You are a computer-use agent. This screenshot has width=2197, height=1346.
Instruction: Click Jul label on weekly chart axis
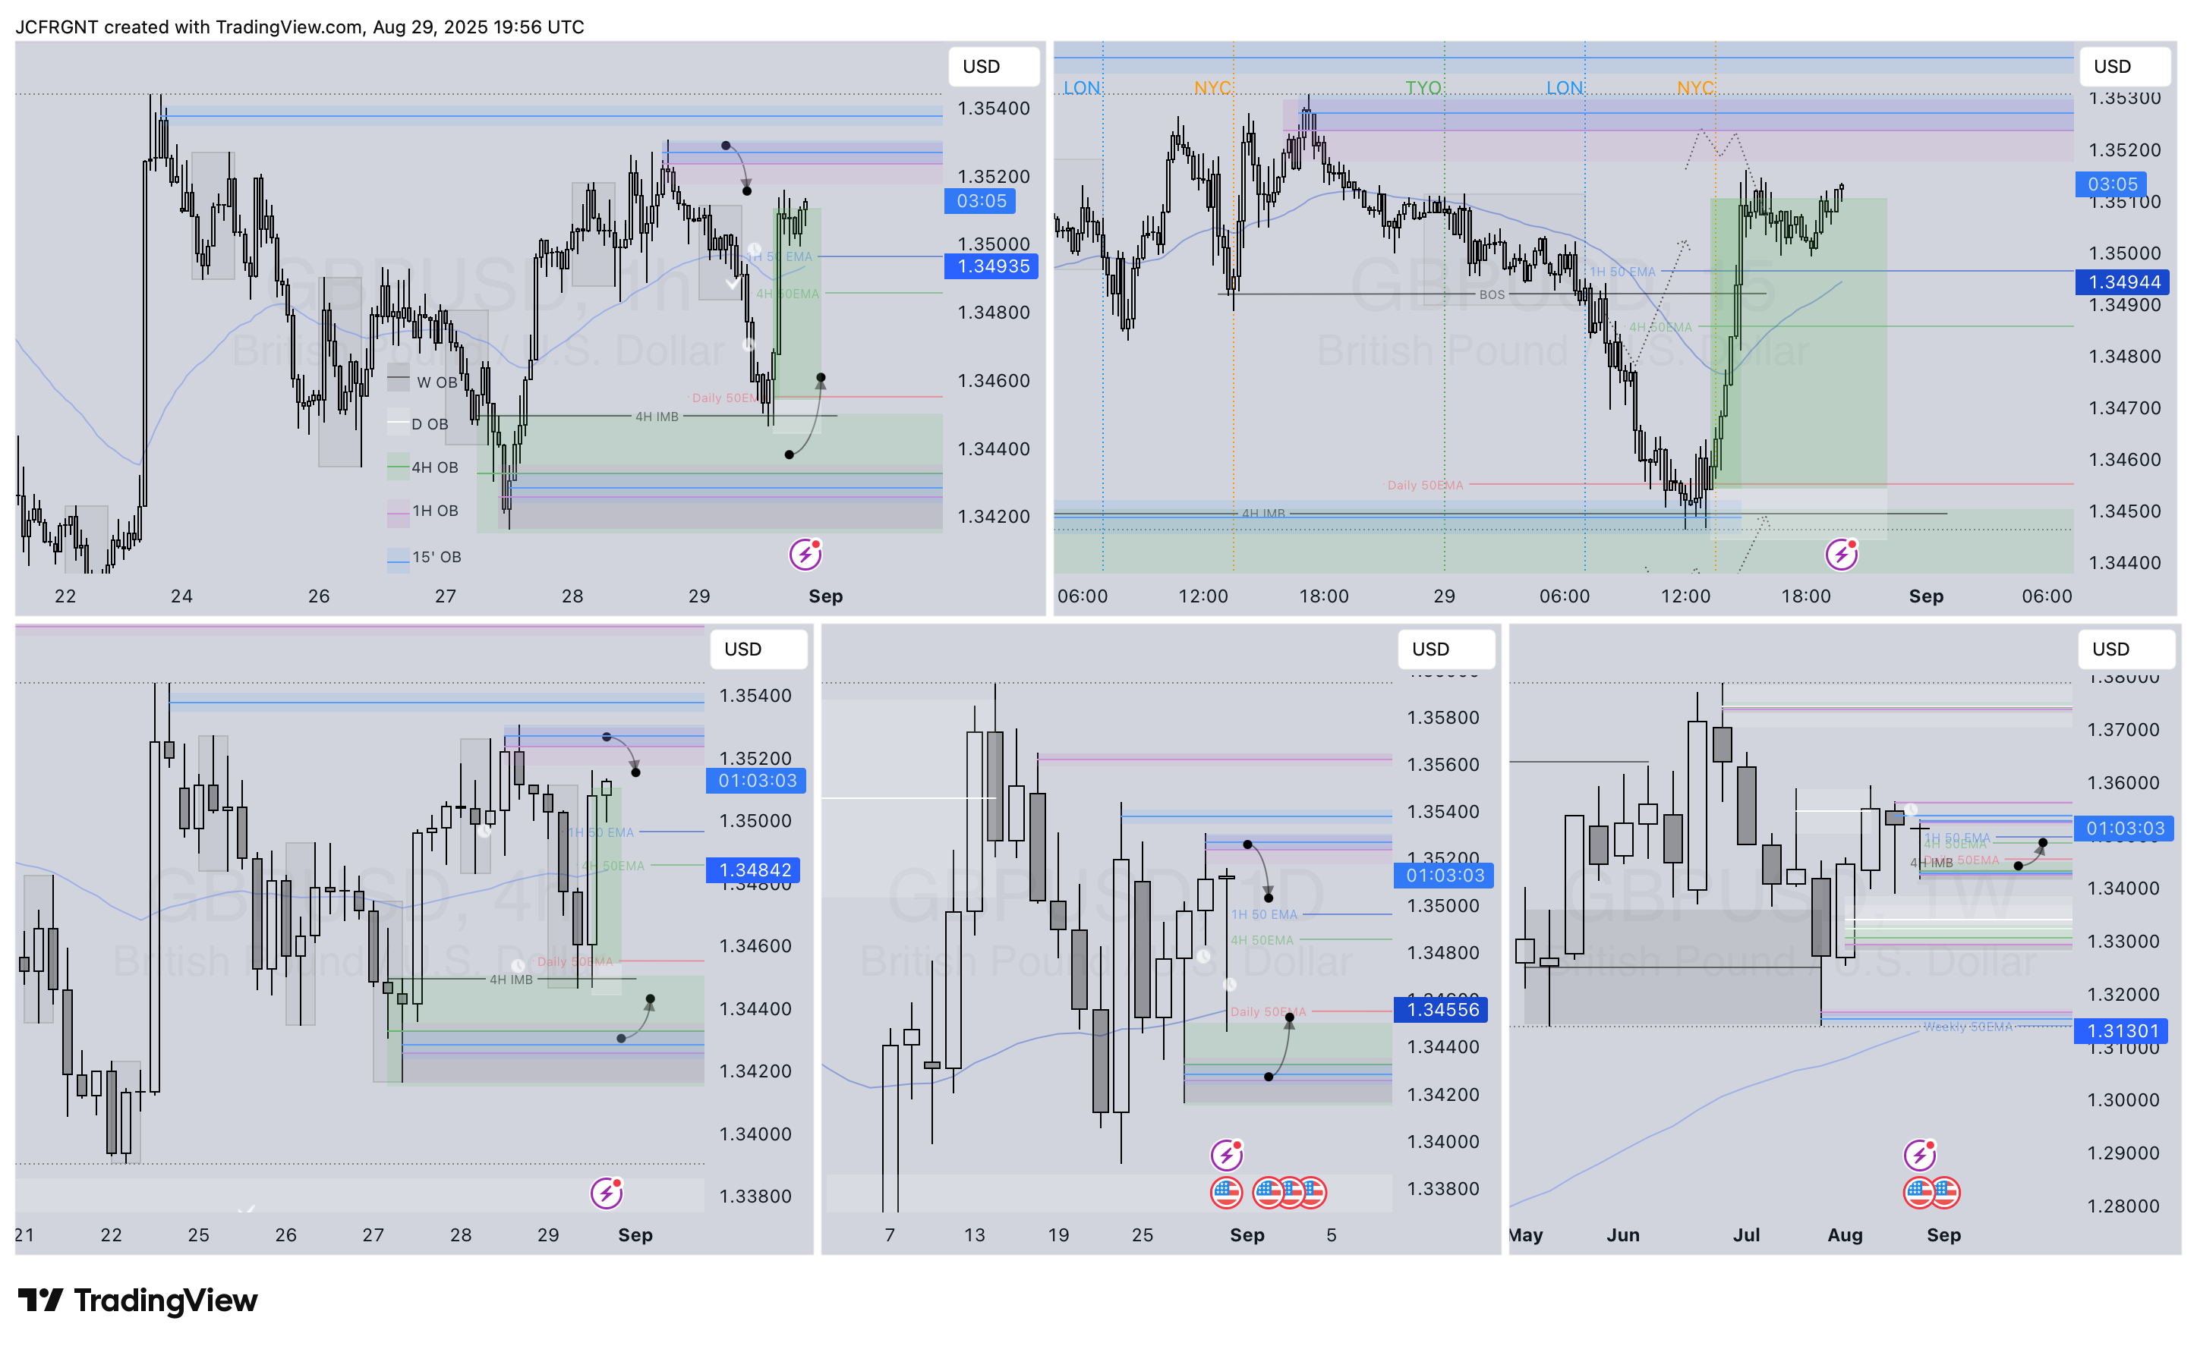coord(1747,1235)
